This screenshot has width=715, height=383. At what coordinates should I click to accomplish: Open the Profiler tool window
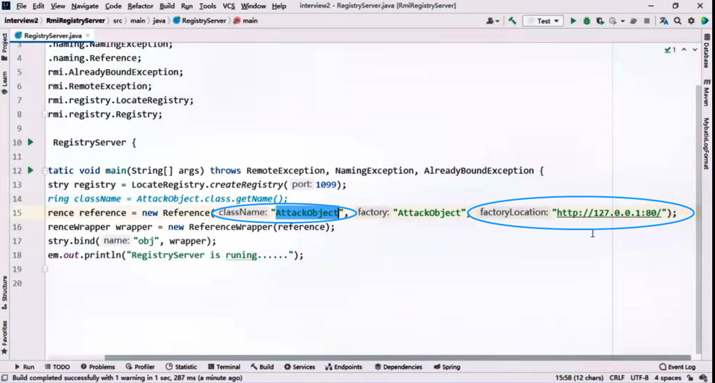pos(140,367)
